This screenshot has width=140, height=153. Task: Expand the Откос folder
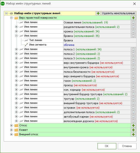[x=11, y=126]
